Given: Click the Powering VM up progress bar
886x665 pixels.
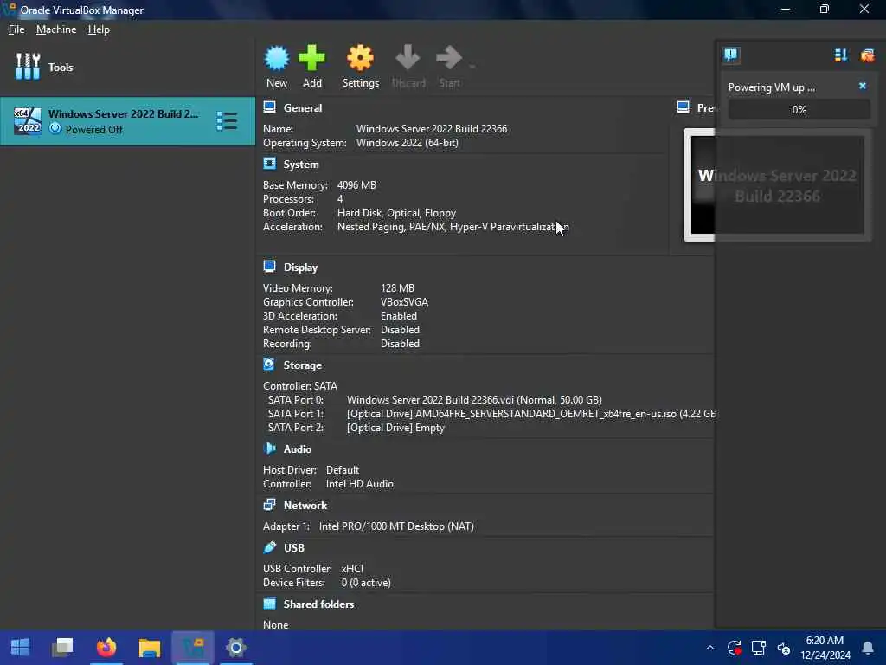Looking at the screenshot, I should pyautogui.click(x=799, y=110).
